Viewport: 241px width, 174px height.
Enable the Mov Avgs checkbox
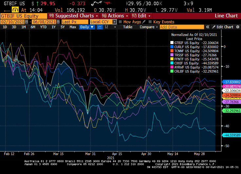120,22
